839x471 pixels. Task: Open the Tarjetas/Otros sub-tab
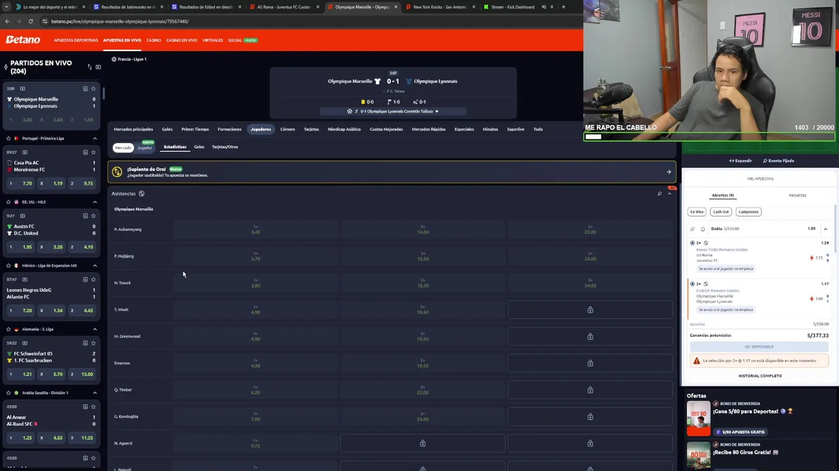(225, 147)
